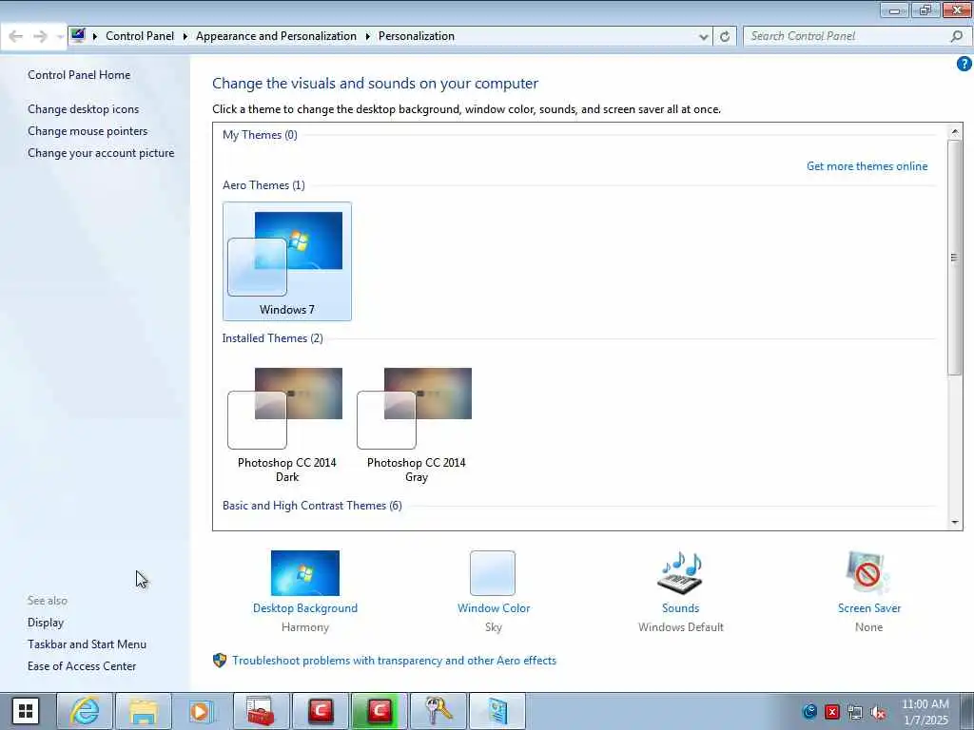Go back with the Back arrow
This screenshot has width=974, height=730.
tap(16, 37)
